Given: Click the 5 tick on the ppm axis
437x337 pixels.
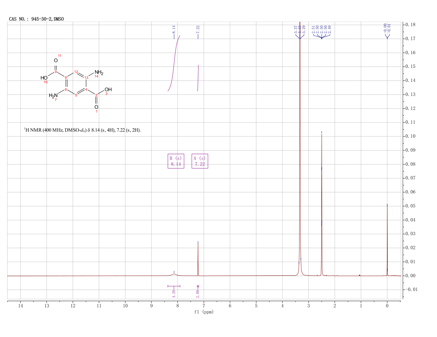Looking at the screenshot, I should 256,306.
